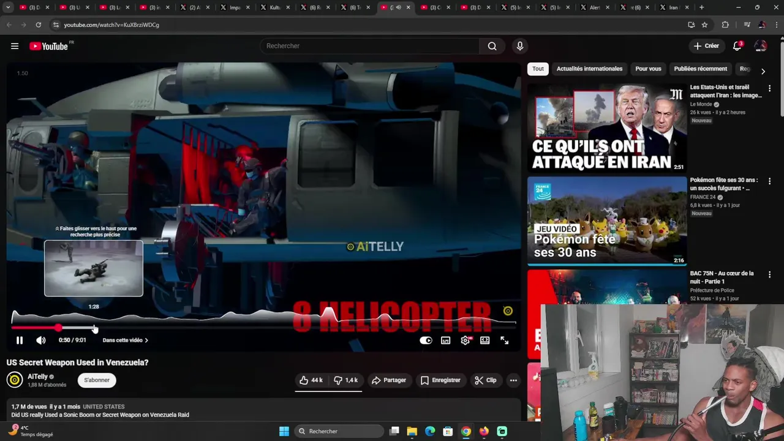The image size is (784, 441).
Task: Open options menu for BAC 75N video
Action: (769, 274)
